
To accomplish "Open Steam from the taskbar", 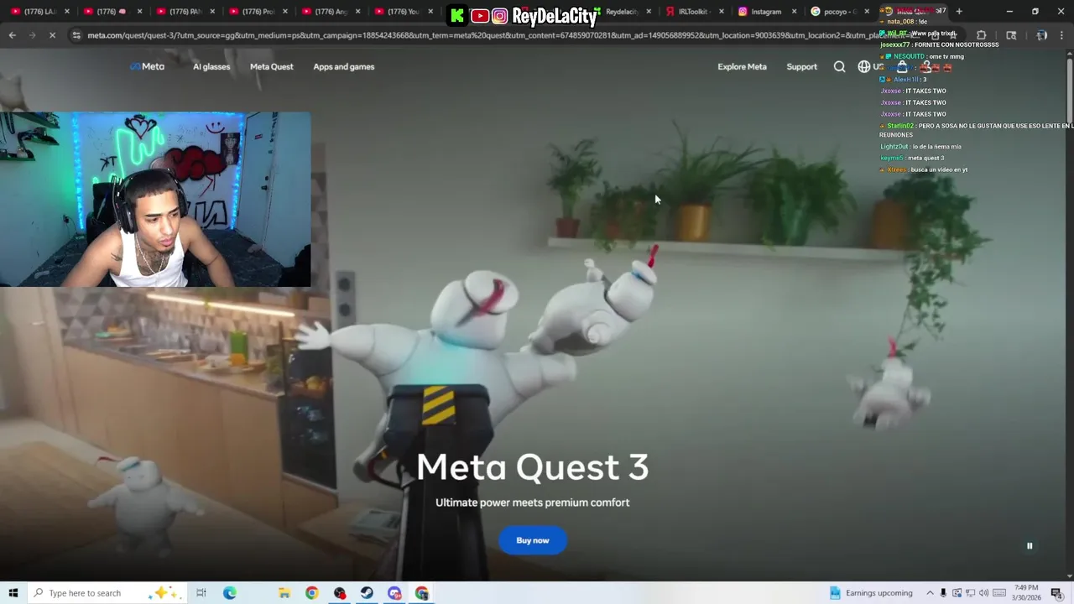I will (367, 593).
